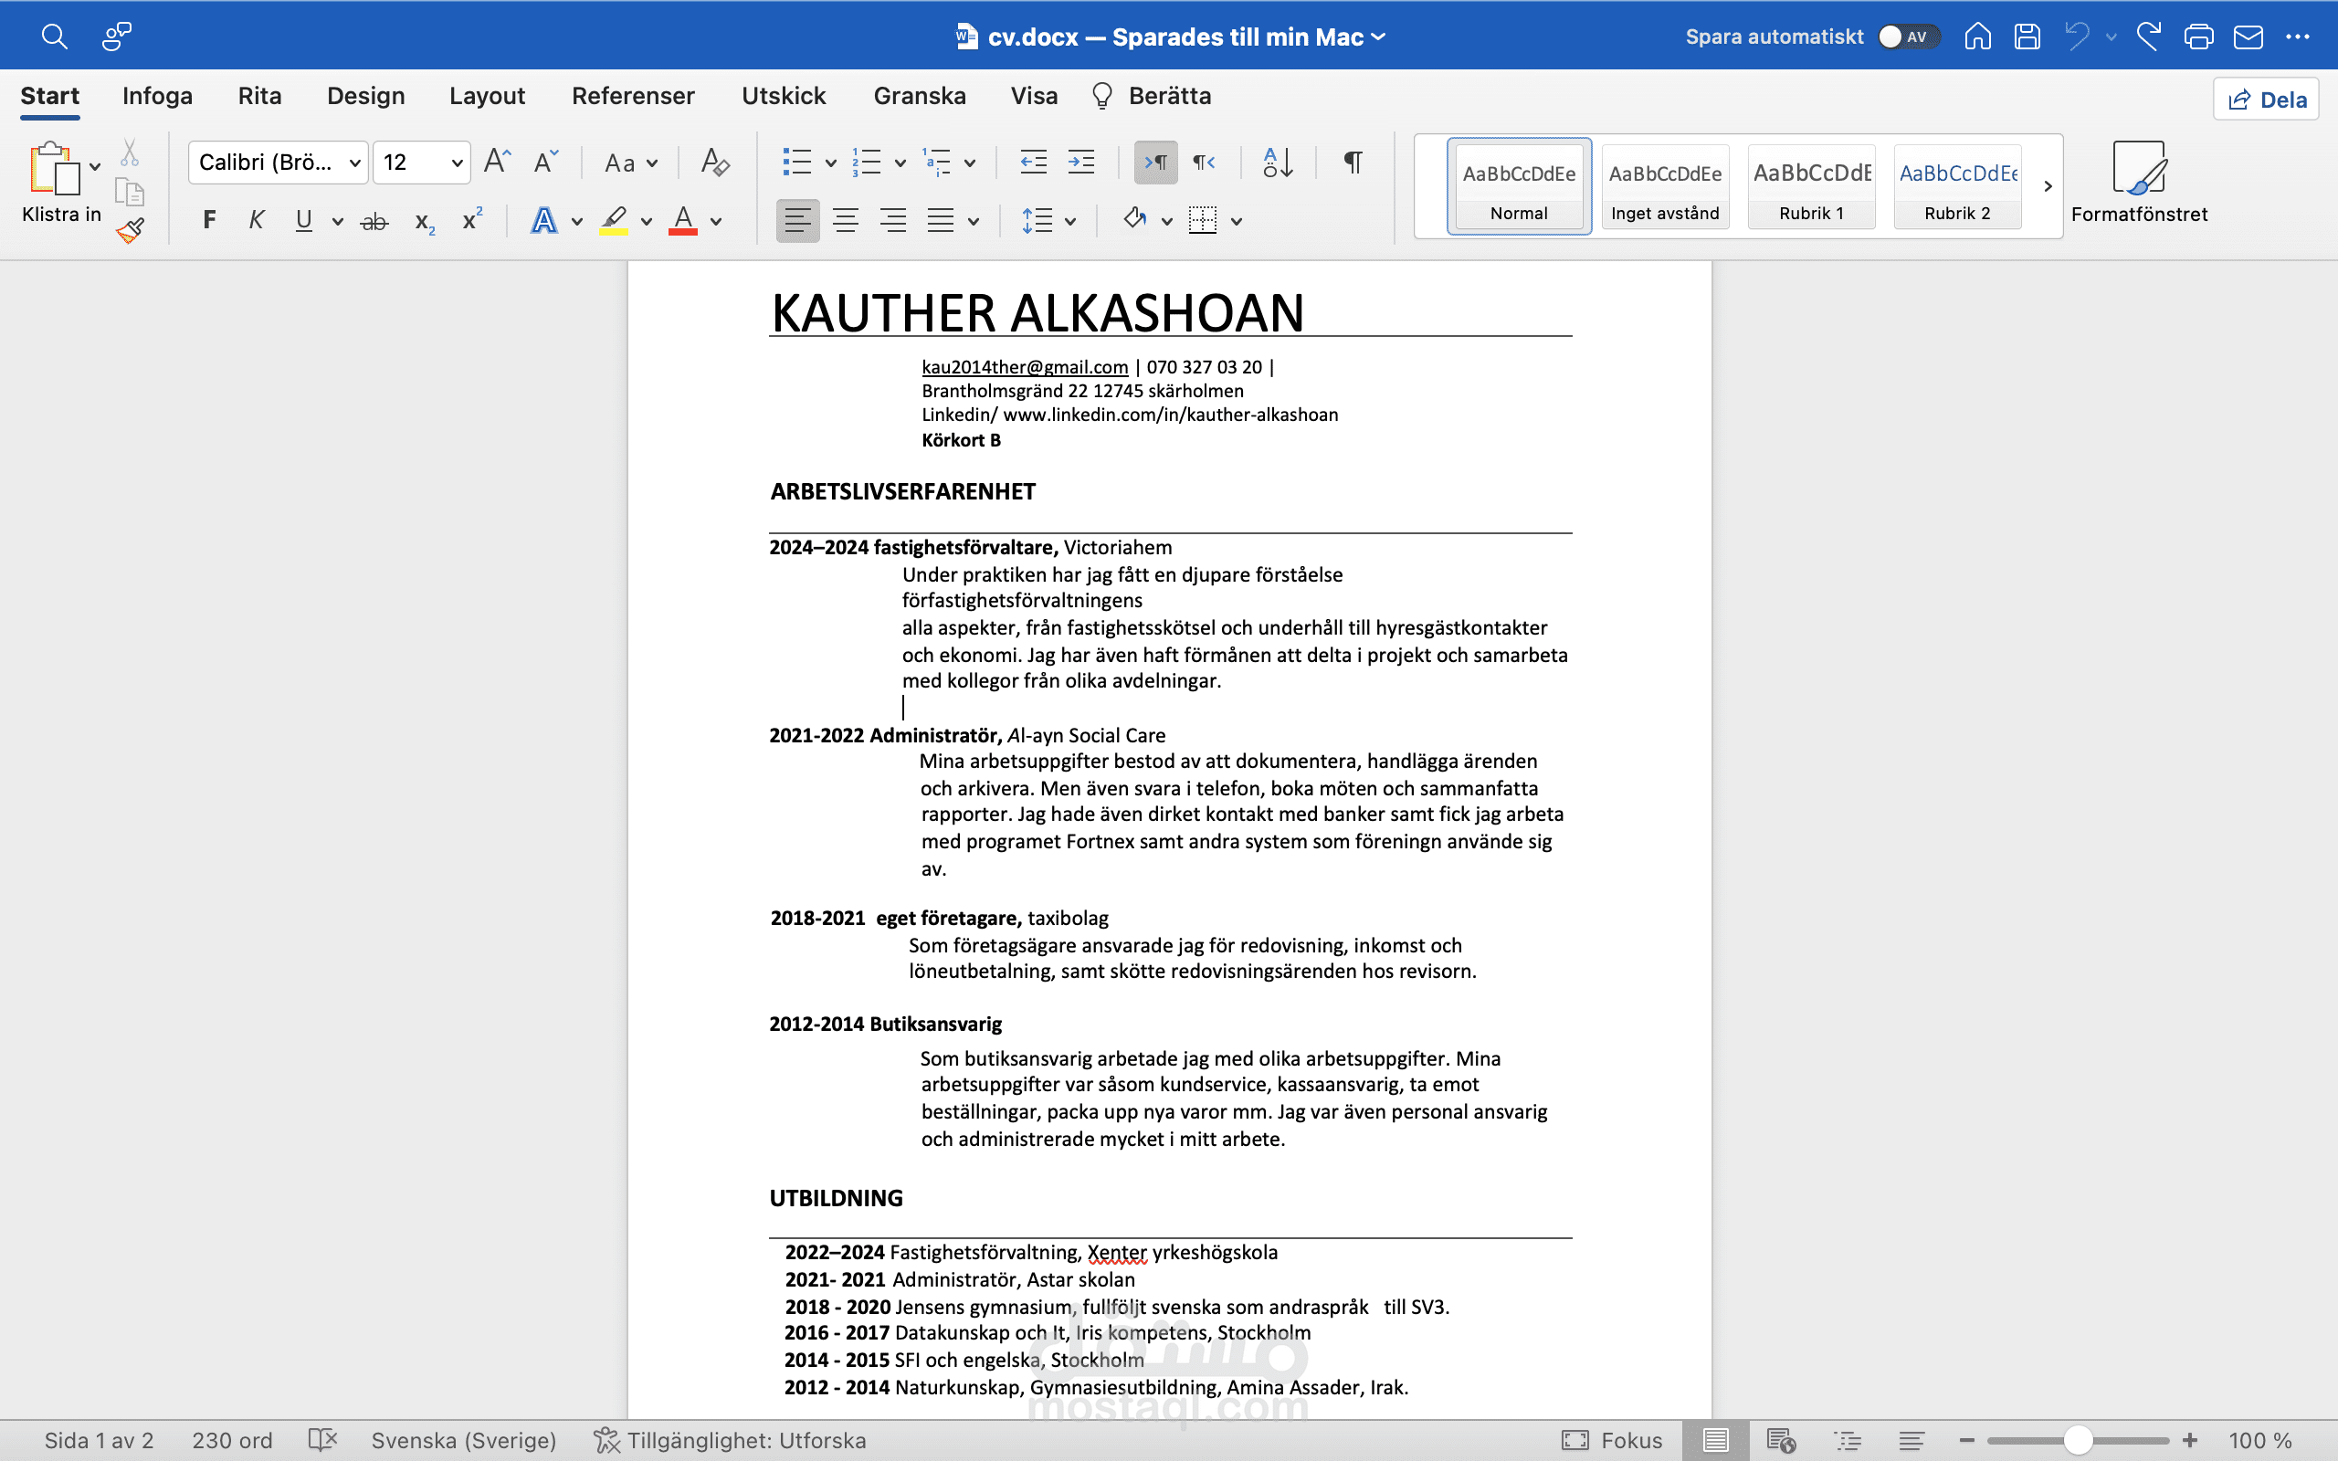Click Decrease indent icon
The height and width of the screenshot is (1461, 2338).
(1034, 162)
